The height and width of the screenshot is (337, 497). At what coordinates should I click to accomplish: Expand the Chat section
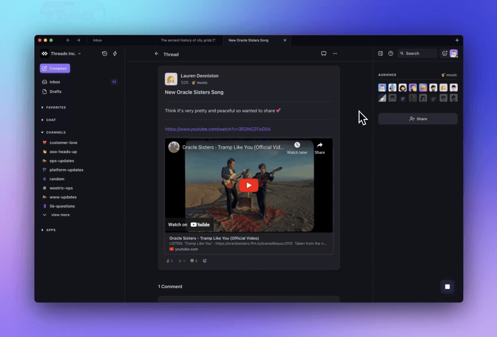pyautogui.click(x=49, y=120)
